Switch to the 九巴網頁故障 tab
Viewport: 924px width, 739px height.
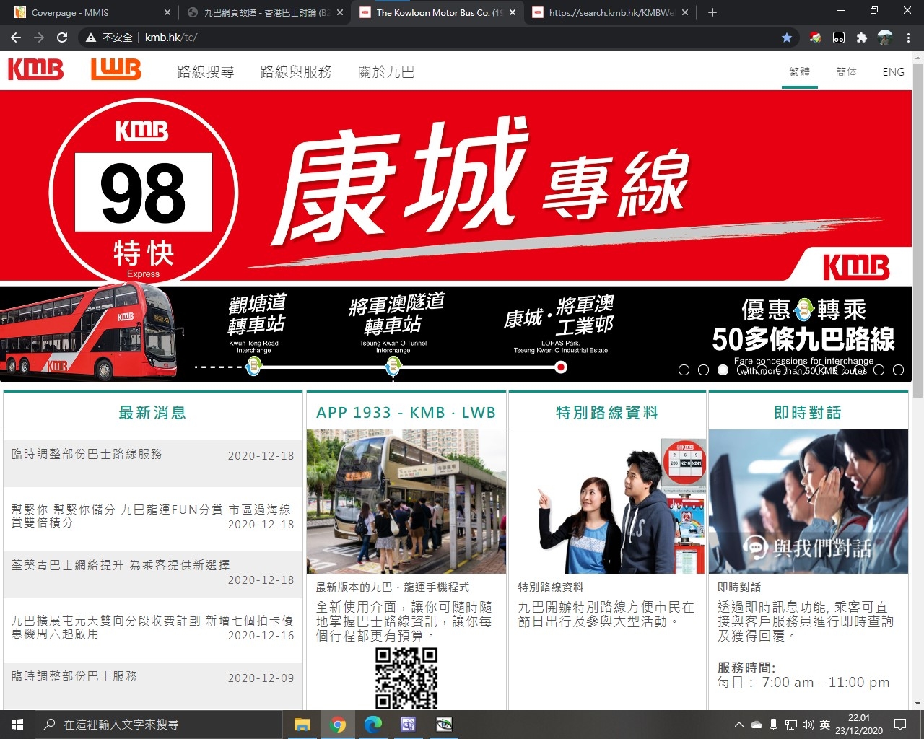(265, 12)
